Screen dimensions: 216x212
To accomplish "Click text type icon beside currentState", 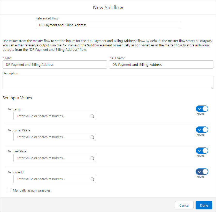I will 10,130.
